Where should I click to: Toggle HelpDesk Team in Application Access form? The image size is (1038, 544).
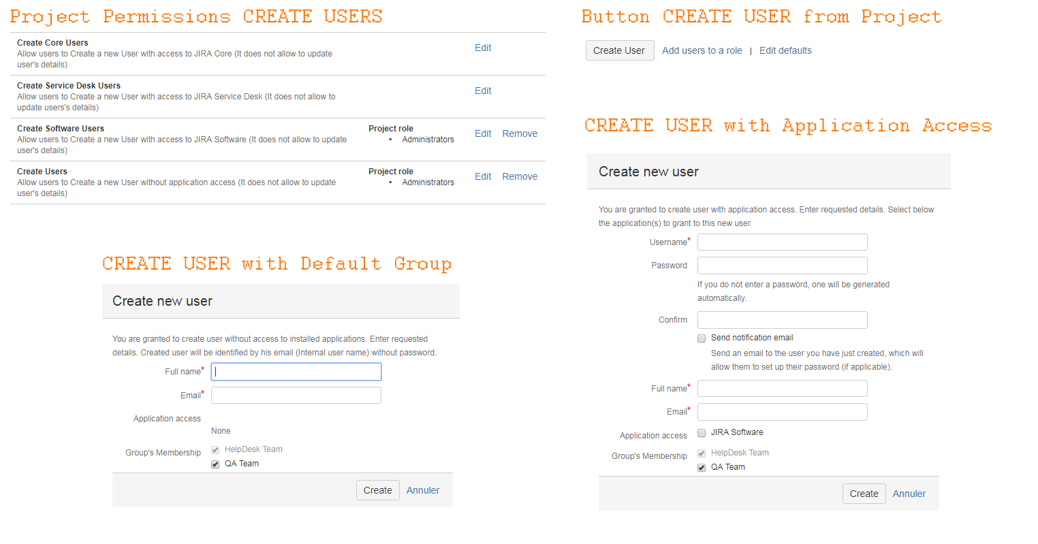click(x=702, y=453)
